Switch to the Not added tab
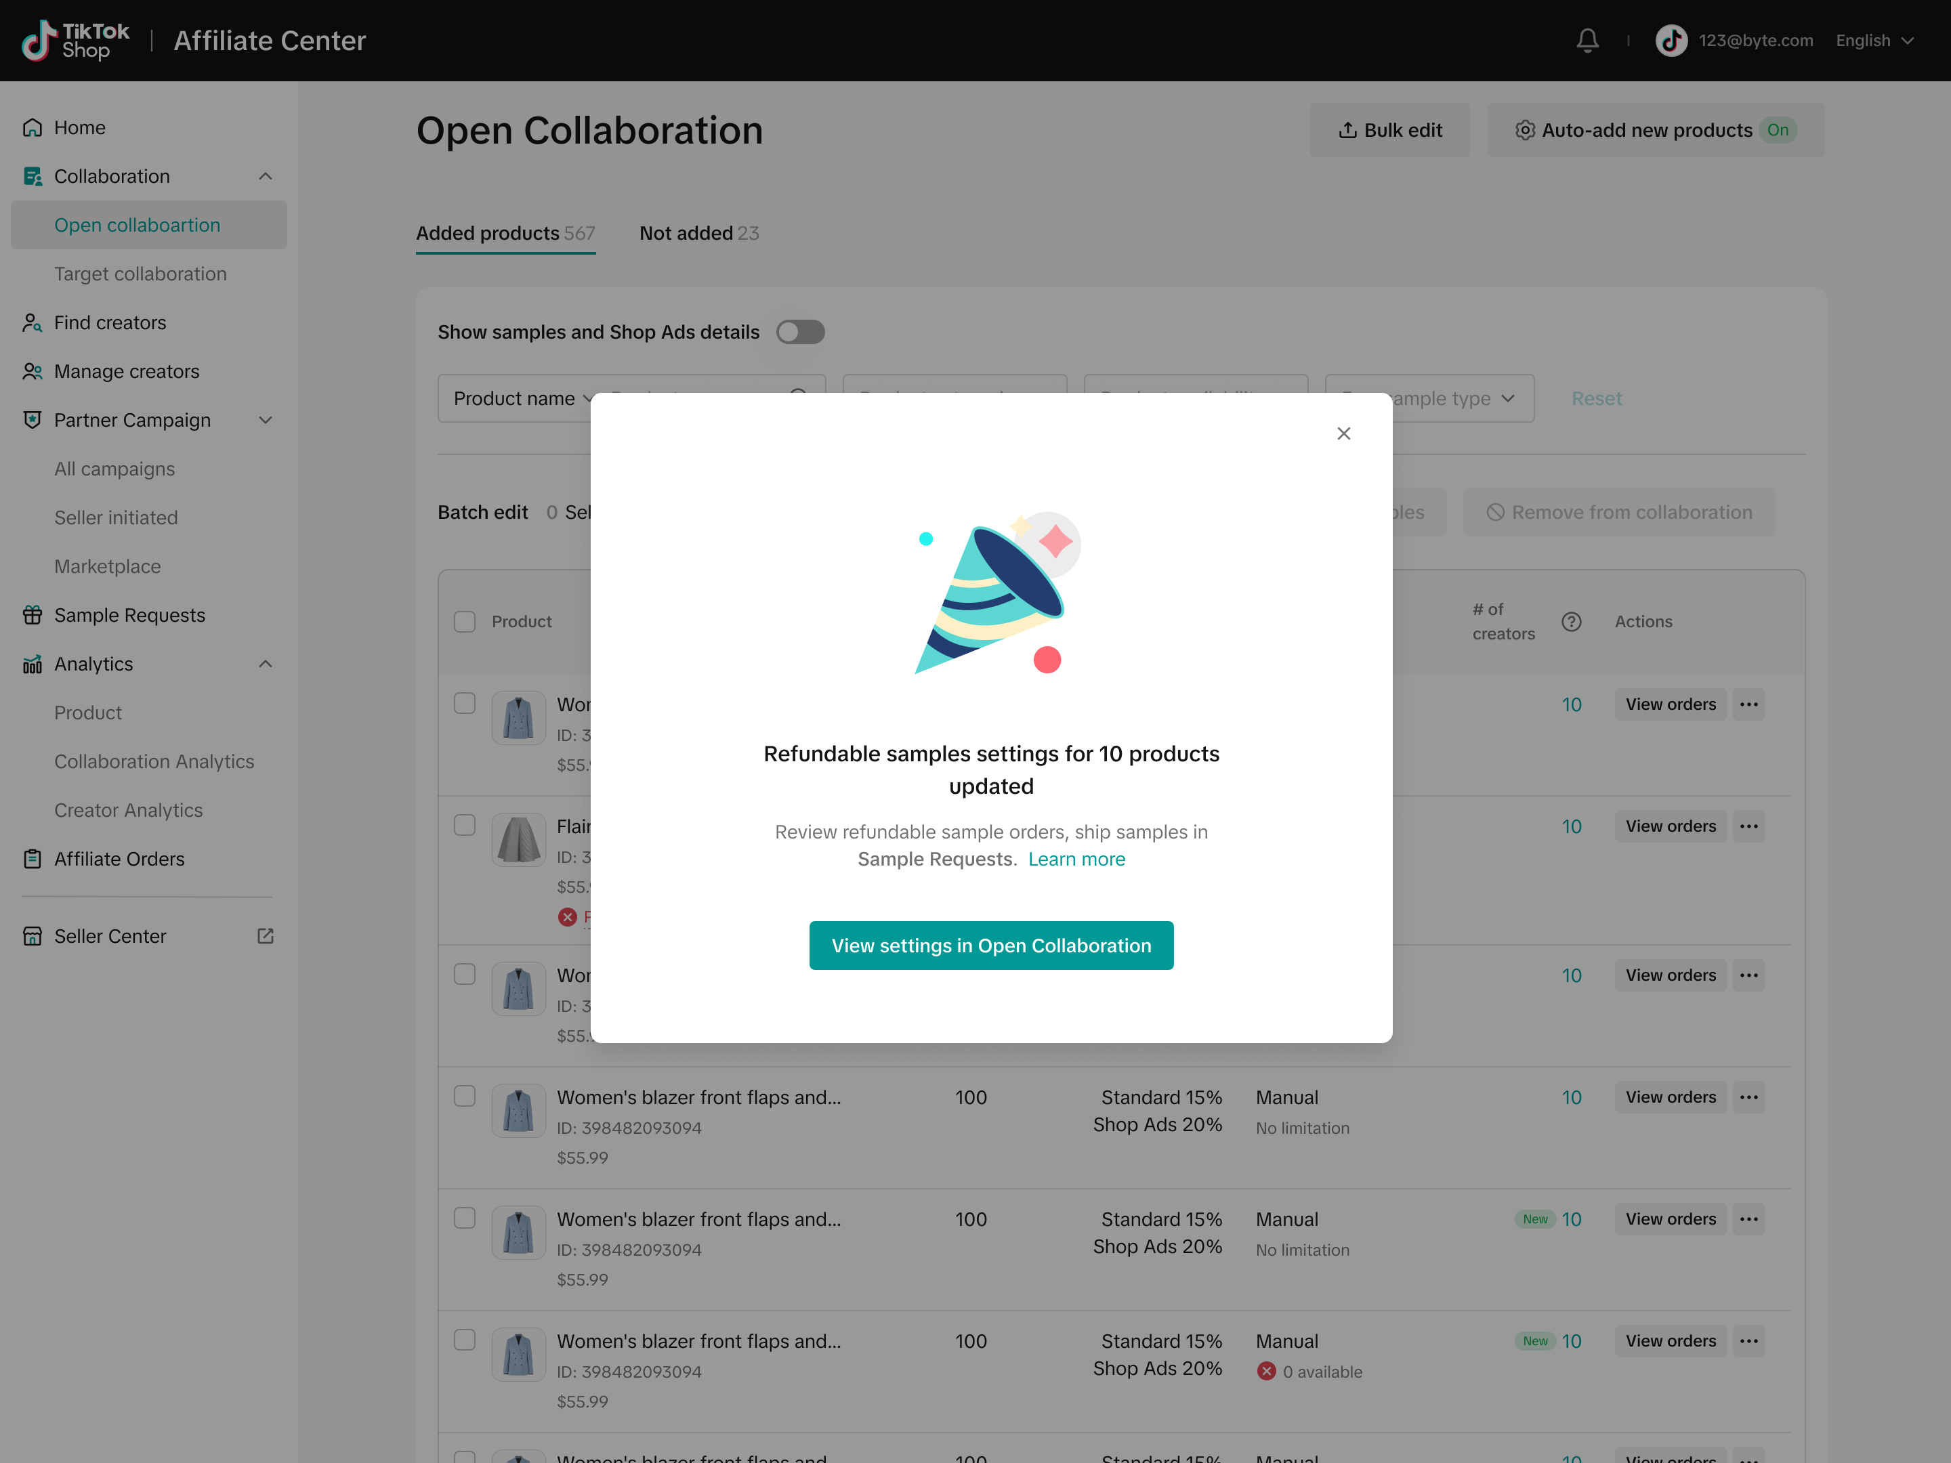 (x=698, y=234)
